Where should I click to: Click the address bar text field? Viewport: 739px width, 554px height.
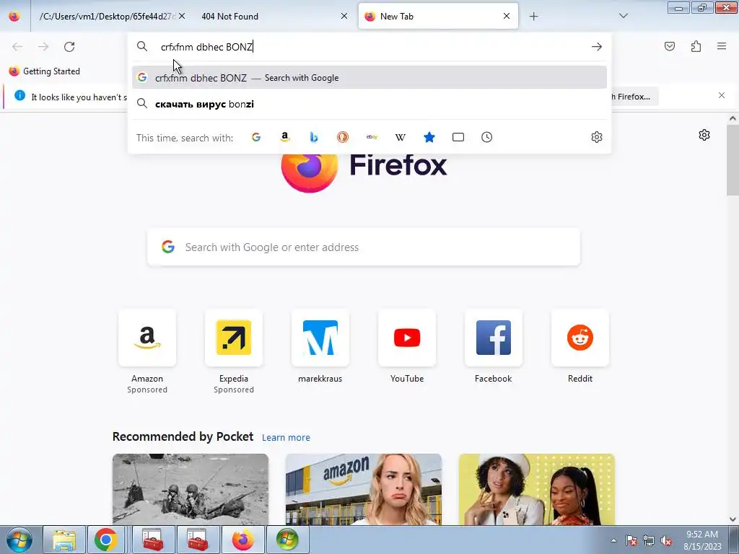369,47
